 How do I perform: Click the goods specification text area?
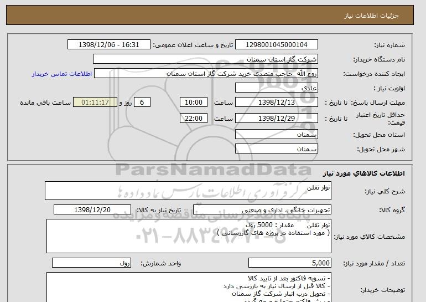point(189,236)
